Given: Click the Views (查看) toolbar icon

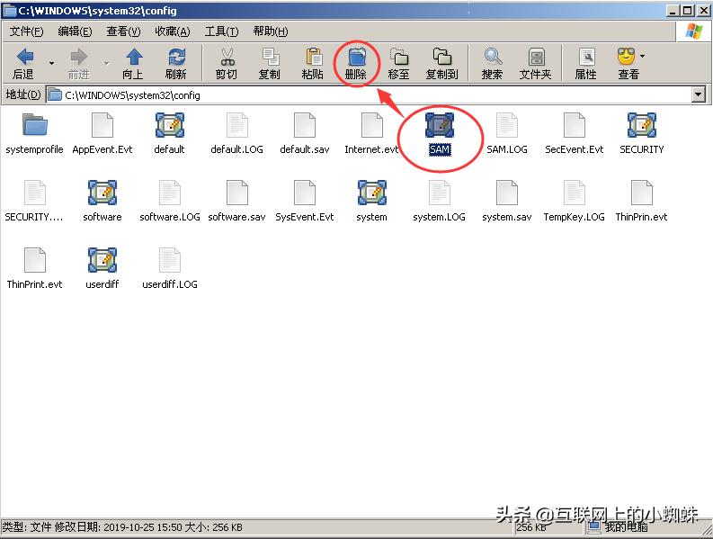Looking at the screenshot, I should click(627, 58).
